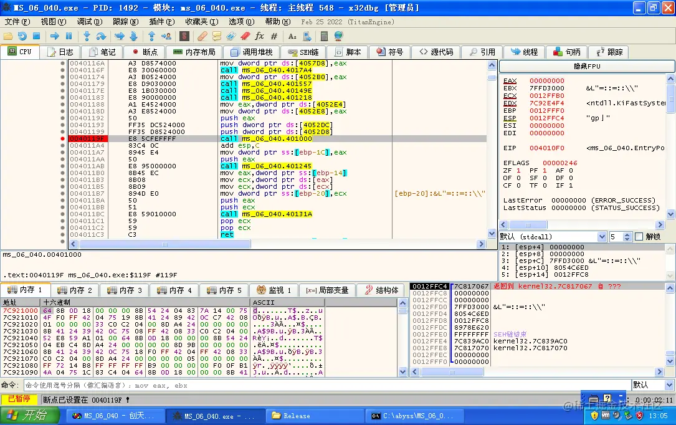Run the program with the arrow icon
The image size is (676, 425).
55,36
